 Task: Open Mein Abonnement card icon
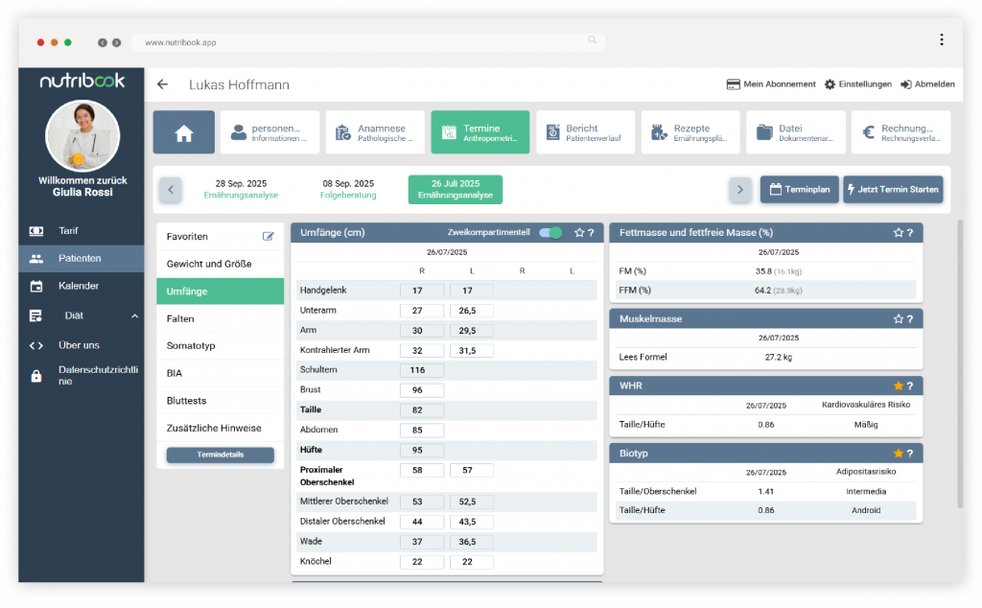click(x=733, y=84)
